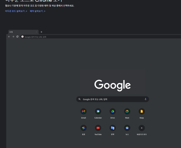Go back with the left arrow

pos(9,36)
